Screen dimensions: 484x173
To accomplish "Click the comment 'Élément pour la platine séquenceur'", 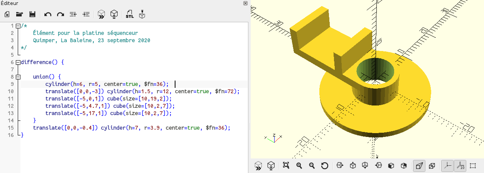I will coord(85,33).
